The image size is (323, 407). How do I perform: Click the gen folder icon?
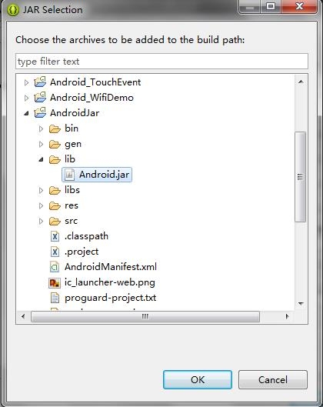click(x=55, y=144)
